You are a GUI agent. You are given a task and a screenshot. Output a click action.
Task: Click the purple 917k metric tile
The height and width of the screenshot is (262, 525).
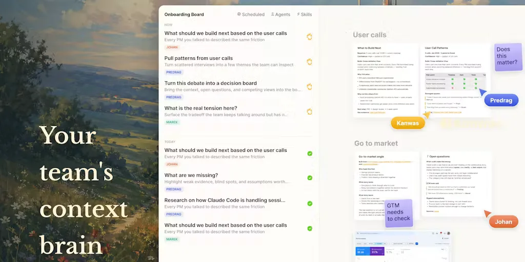[377, 252]
